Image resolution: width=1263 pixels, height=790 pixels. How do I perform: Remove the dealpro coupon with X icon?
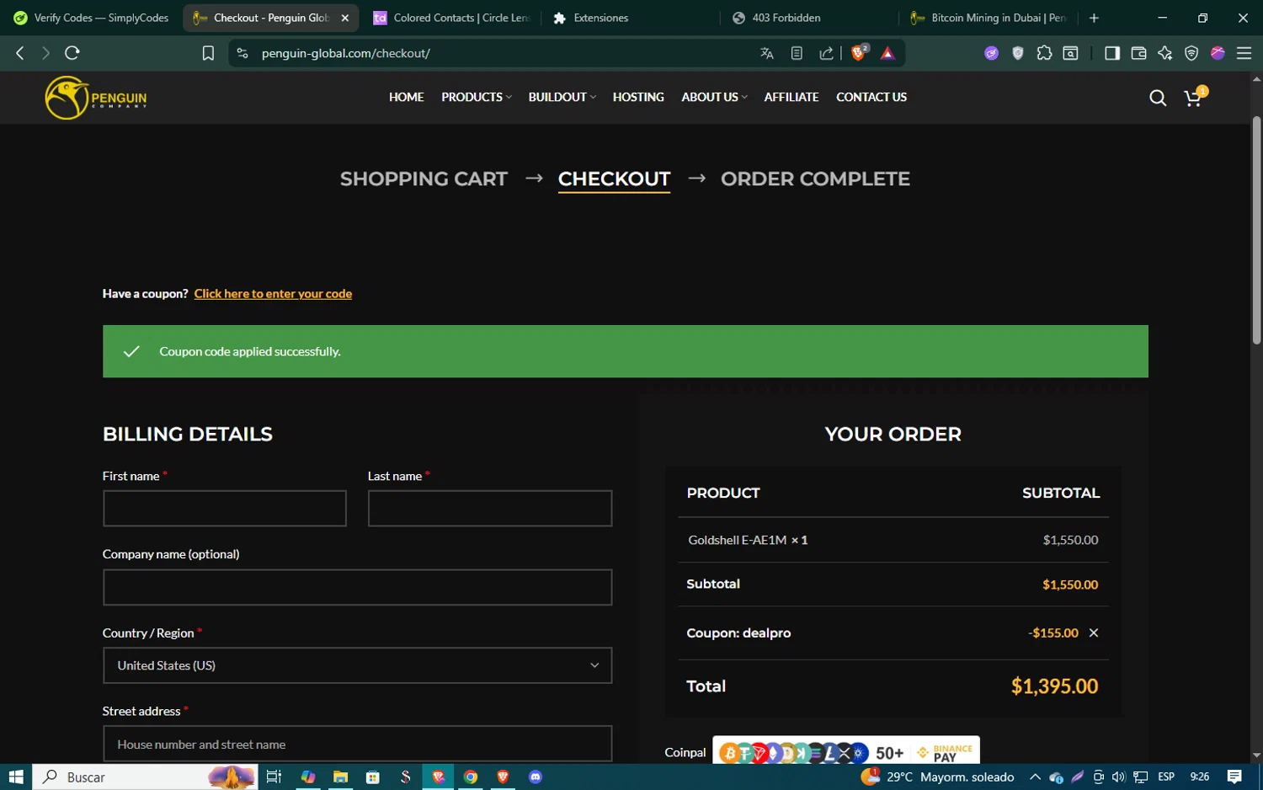click(x=1094, y=633)
